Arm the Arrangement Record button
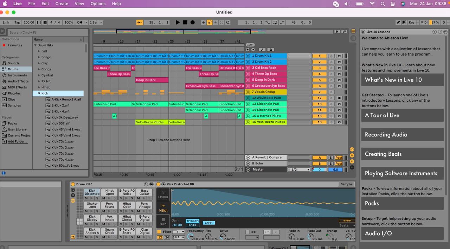 pyautogui.click(x=193, y=22)
